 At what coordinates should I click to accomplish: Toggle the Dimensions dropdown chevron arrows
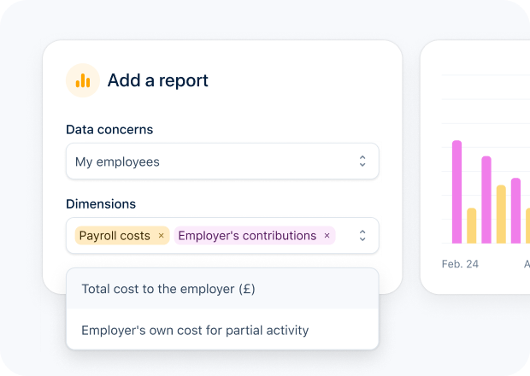(362, 236)
